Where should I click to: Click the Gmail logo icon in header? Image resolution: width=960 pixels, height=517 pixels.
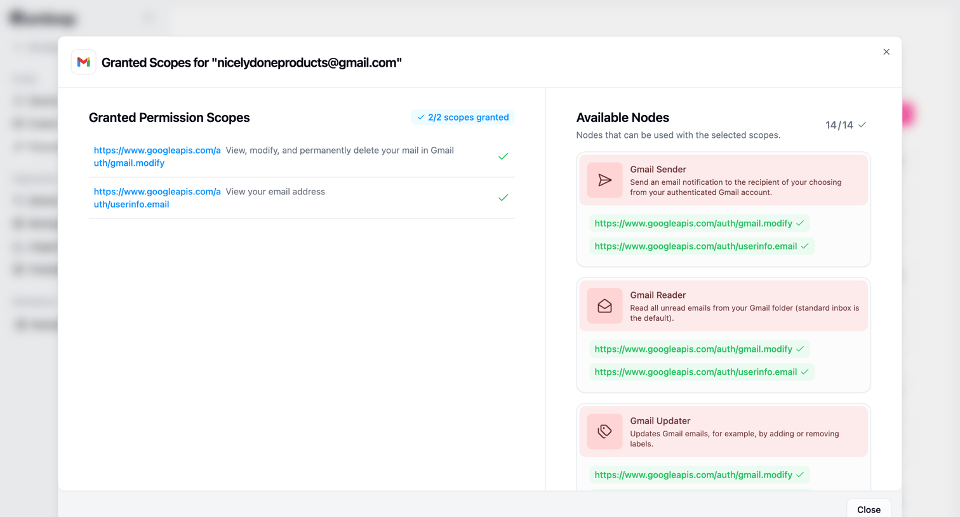[83, 62]
